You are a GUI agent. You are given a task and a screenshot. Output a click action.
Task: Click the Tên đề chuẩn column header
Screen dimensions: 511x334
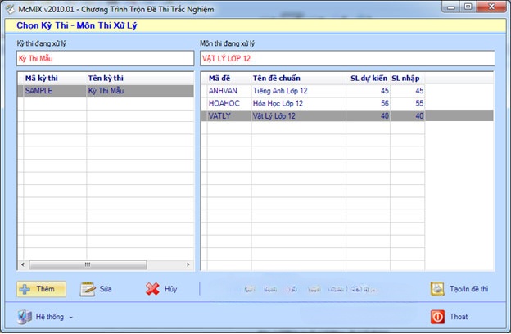pos(299,79)
